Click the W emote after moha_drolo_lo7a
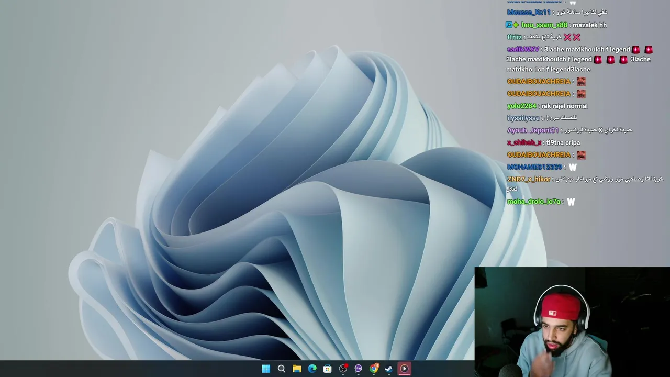The image size is (670, 377). tap(571, 202)
